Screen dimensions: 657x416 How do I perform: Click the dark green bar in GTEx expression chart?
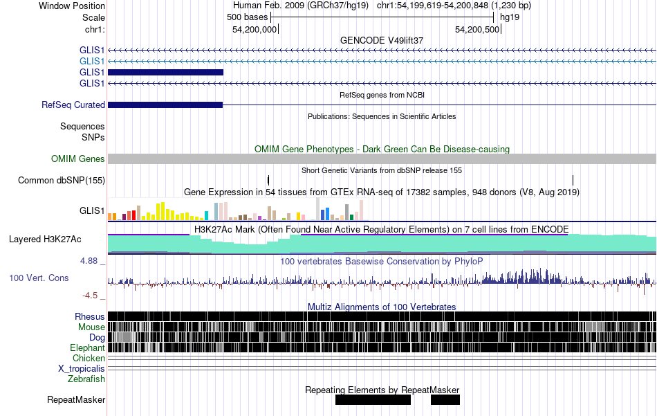(x=351, y=217)
